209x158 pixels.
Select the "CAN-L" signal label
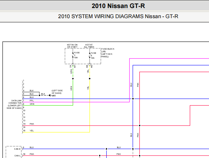[17, 156]
